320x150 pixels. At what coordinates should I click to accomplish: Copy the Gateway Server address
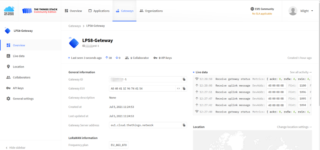184,125
